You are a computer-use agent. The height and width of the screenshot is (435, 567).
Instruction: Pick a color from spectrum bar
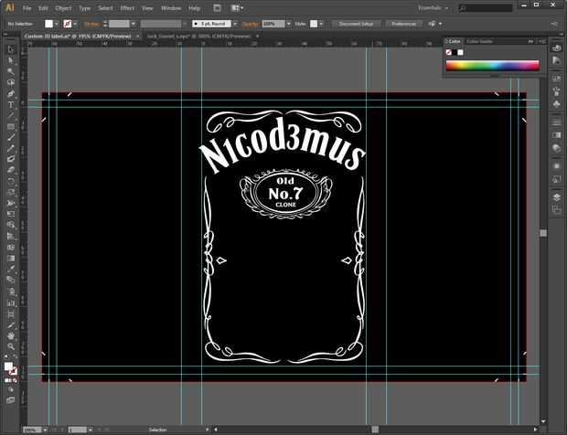tap(493, 66)
